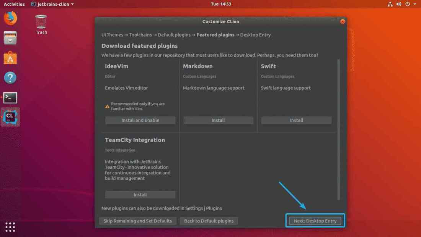
Task: Open the Activities overview
Action: click(x=14, y=4)
